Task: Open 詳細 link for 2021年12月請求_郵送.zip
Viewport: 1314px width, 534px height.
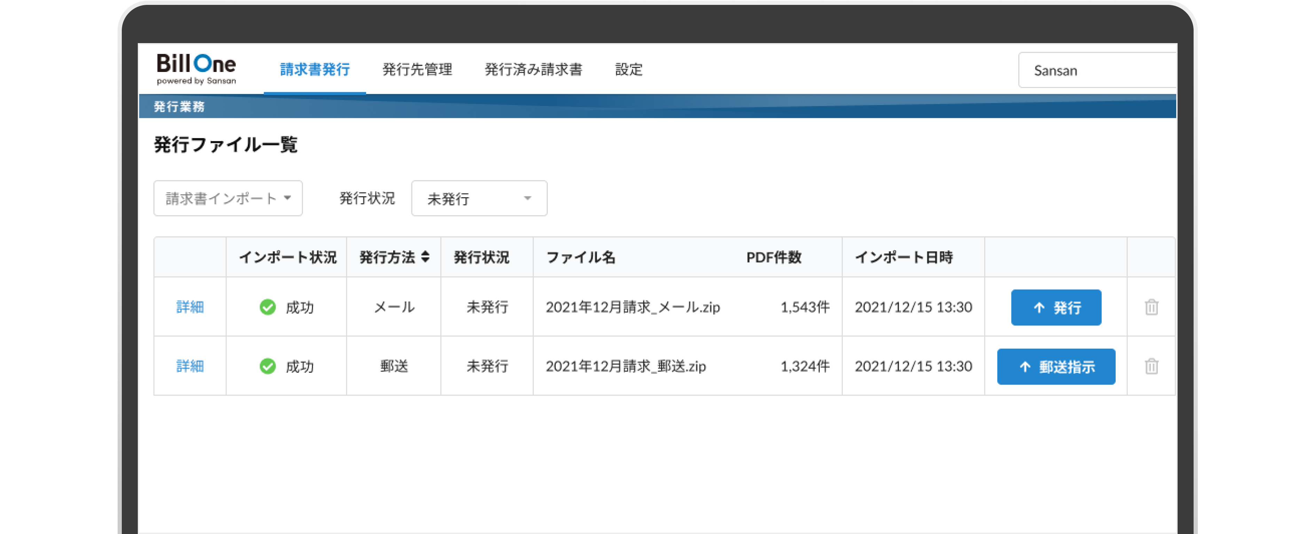Action: click(190, 366)
